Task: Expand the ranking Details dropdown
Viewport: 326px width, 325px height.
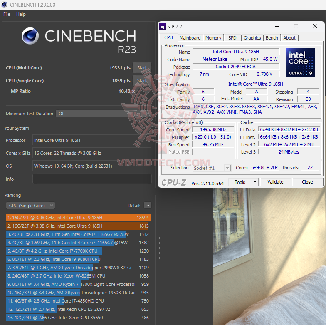Action: click(148, 206)
